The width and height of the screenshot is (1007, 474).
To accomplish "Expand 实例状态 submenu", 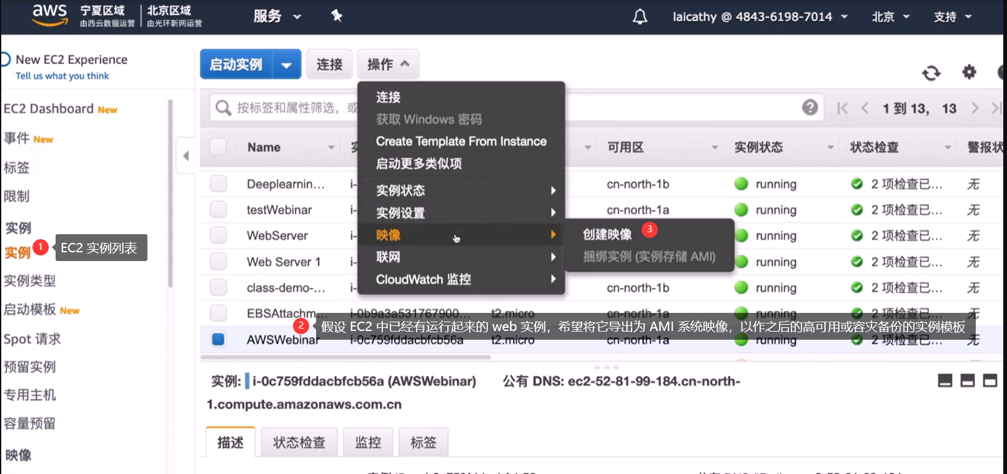I will point(461,190).
